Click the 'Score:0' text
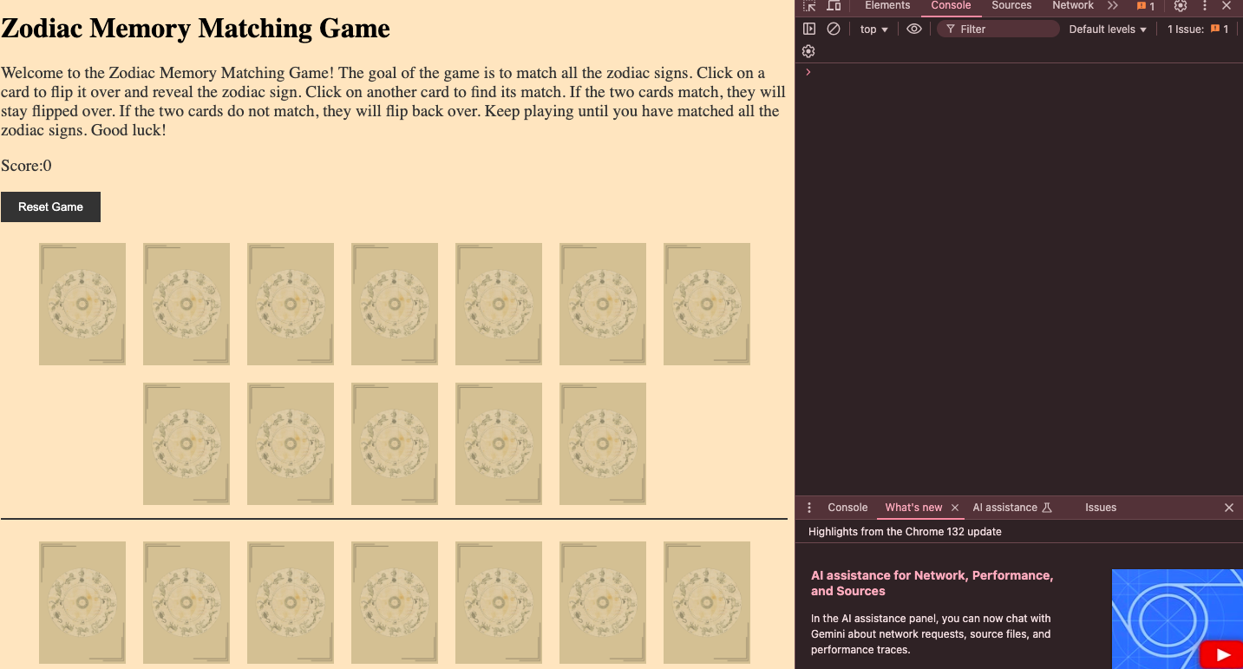The height and width of the screenshot is (669, 1243). coord(26,166)
